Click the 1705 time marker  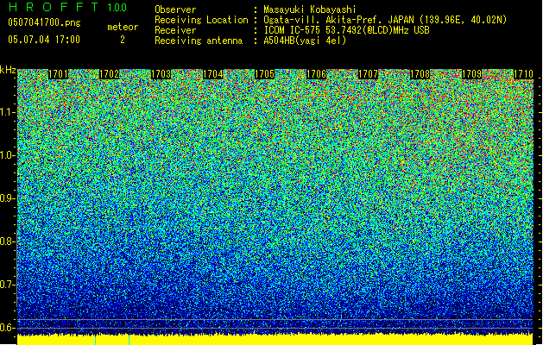coord(264,74)
